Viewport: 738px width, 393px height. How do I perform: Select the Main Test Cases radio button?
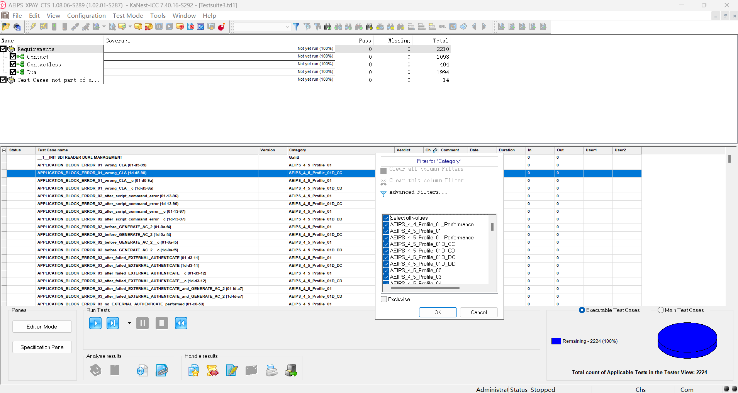click(661, 310)
